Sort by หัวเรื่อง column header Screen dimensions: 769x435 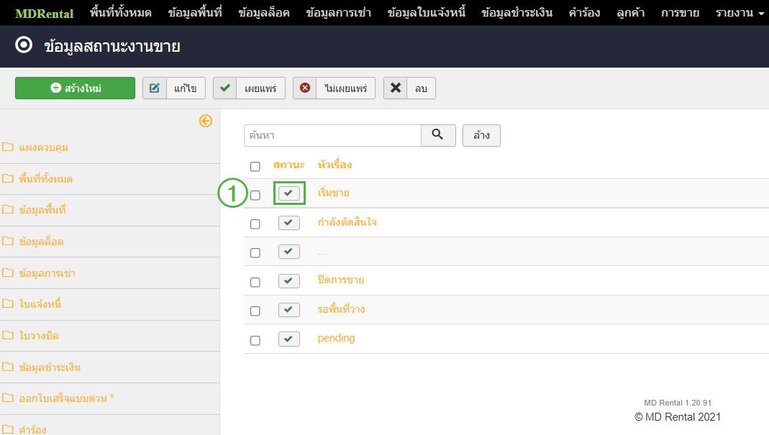click(335, 165)
